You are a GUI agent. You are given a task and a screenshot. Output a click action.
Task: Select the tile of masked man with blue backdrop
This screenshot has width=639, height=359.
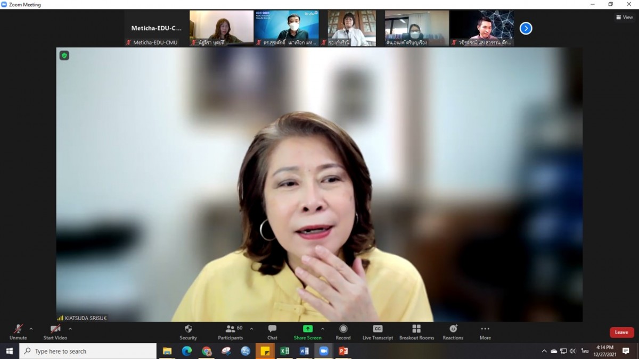coord(286,28)
